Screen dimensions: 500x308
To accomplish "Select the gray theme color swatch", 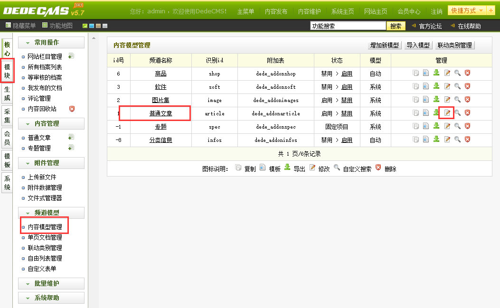I will [x=105, y=26].
